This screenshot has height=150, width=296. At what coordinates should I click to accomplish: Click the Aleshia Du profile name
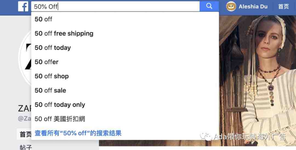[x=253, y=7]
